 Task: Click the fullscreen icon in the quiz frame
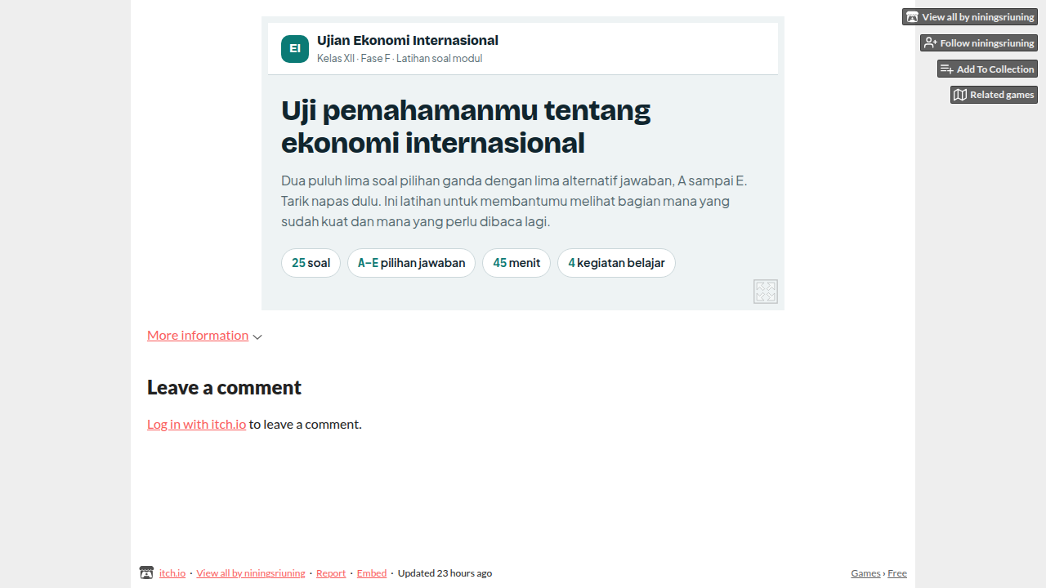pyautogui.click(x=766, y=292)
